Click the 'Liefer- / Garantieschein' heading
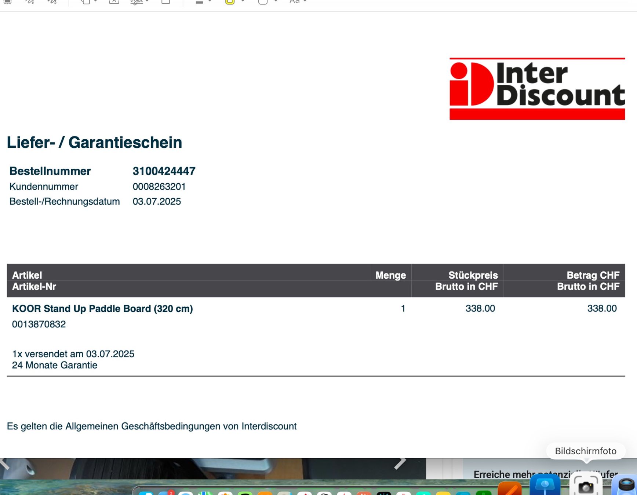Image resolution: width=637 pixels, height=495 pixels. coord(94,143)
